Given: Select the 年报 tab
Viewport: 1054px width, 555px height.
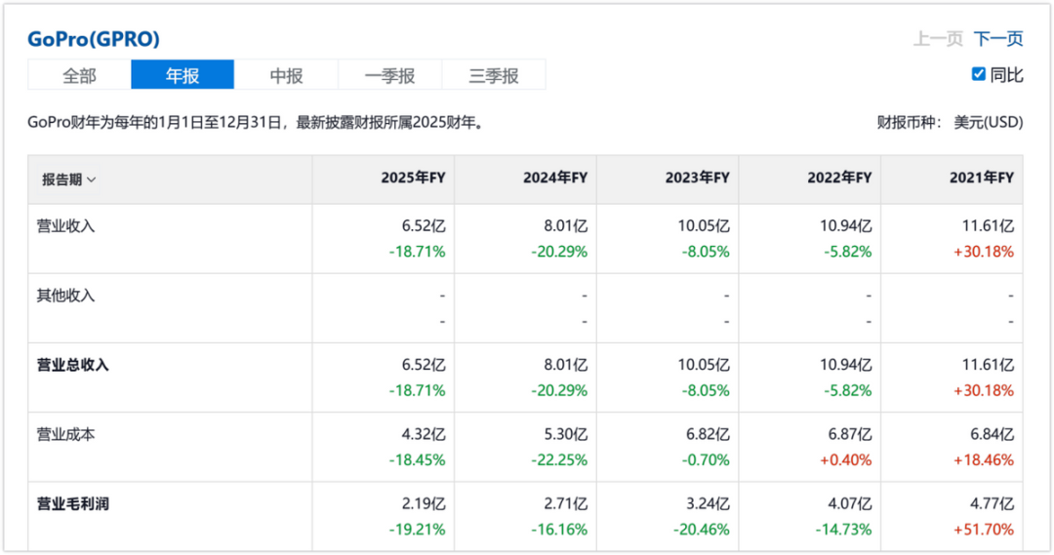Looking at the screenshot, I should point(182,75).
